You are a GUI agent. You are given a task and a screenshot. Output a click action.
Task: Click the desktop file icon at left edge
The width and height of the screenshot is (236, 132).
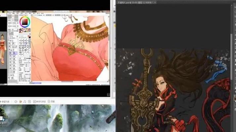(x=1, y=118)
